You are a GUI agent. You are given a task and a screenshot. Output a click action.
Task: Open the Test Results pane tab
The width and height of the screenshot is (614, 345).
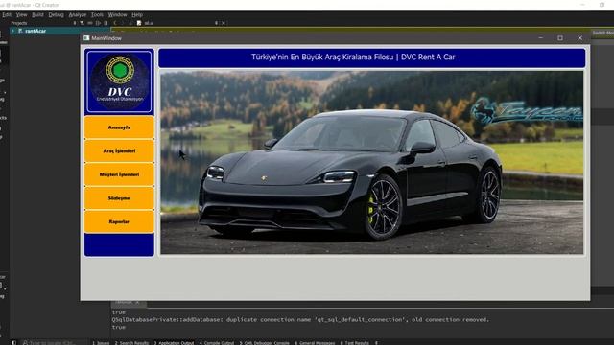coord(354,343)
